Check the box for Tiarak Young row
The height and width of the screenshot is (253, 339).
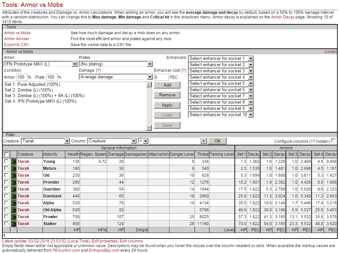click(6, 162)
